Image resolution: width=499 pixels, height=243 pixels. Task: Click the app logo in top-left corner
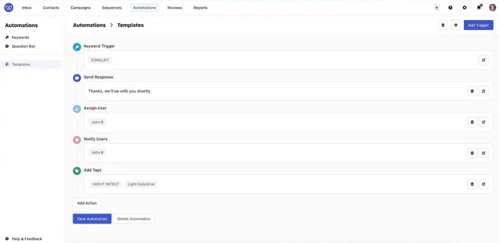(x=9, y=8)
